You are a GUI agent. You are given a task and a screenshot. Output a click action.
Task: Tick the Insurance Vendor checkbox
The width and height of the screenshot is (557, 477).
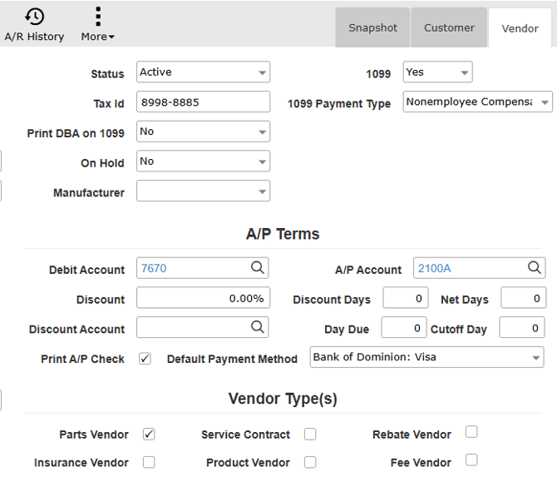149,462
